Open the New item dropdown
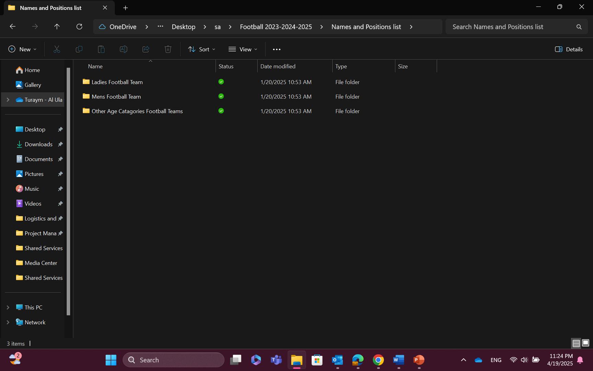 23,49
